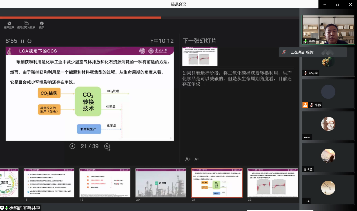Click the 张伟 participant tile
Viewport: 357px width, 211px height.
328,93
